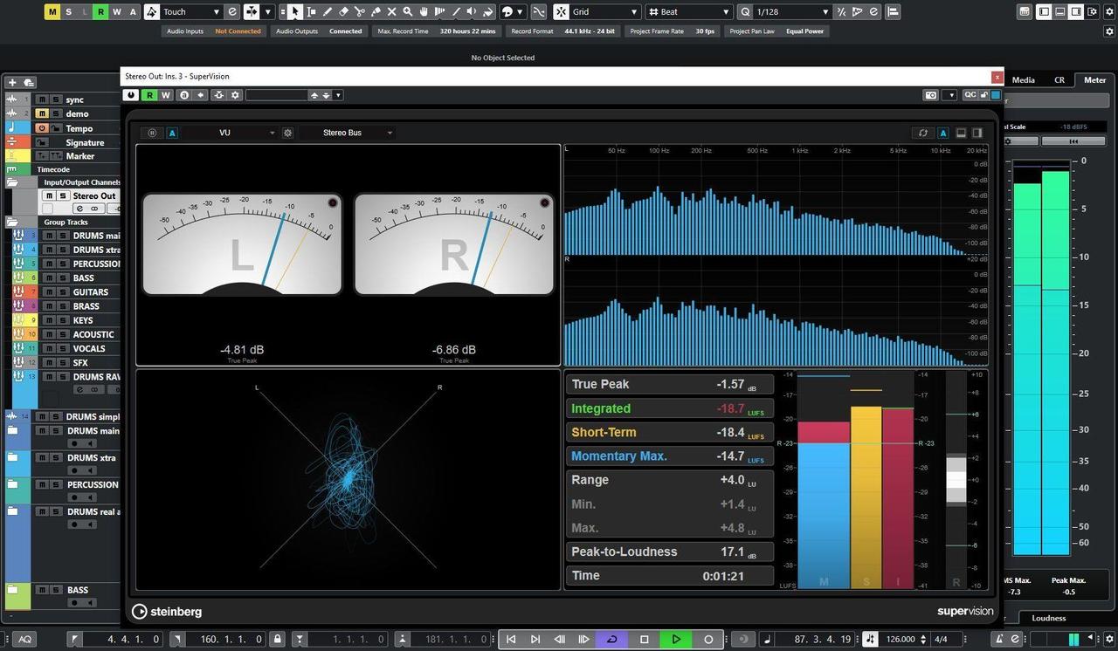Switch to the Media tab
The height and width of the screenshot is (651, 1118).
(1023, 79)
